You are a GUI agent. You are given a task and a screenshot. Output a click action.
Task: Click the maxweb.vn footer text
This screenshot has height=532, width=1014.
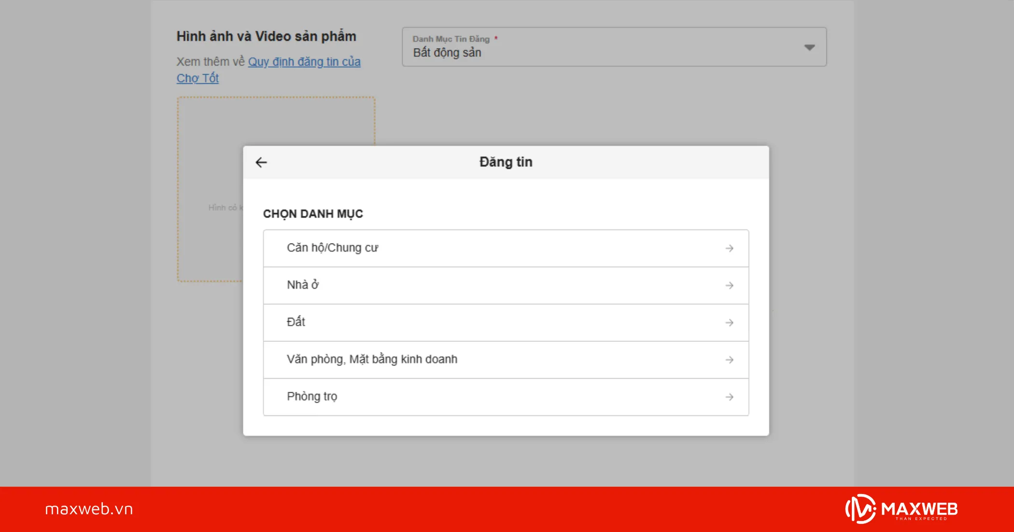89,509
